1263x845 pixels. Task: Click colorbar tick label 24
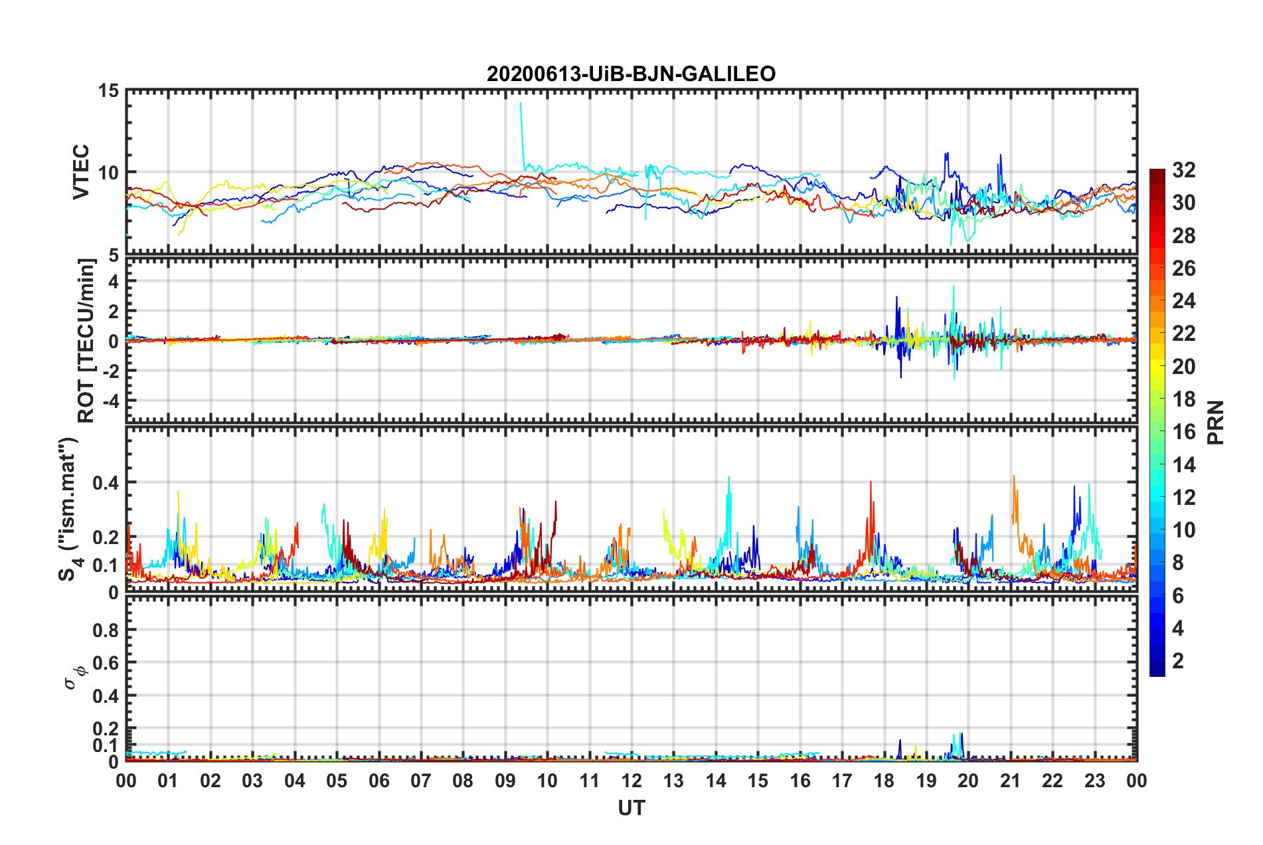tap(1183, 301)
